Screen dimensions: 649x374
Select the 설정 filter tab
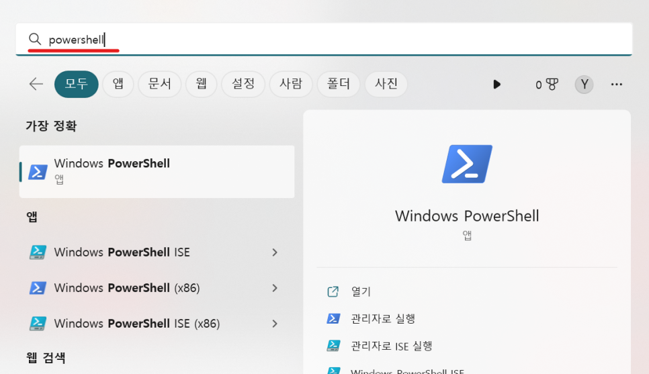click(x=243, y=84)
